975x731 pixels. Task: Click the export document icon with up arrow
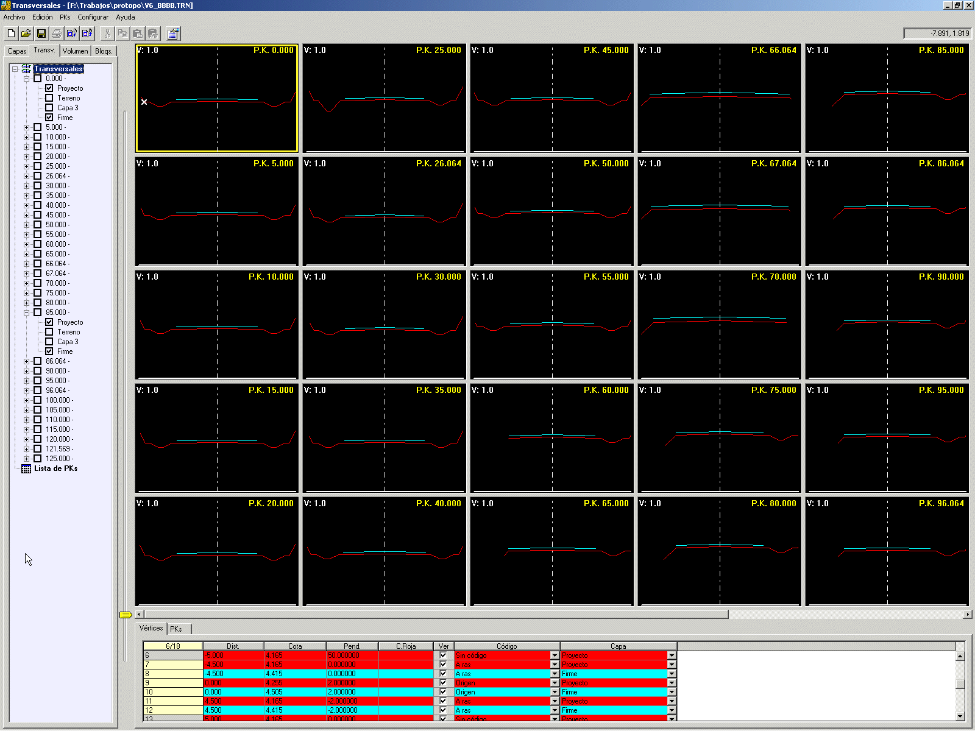tap(87, 34)
